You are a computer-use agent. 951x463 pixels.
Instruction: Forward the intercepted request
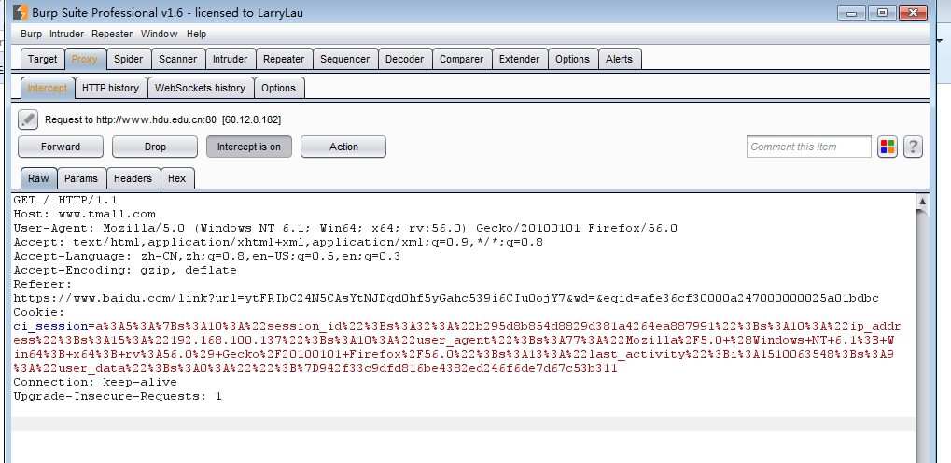click(x=61, y=147)
